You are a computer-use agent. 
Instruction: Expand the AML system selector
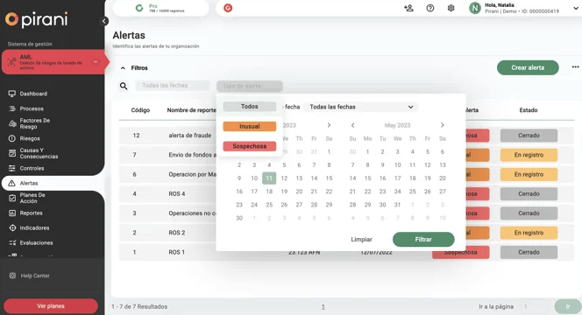[x=96, y=62]
